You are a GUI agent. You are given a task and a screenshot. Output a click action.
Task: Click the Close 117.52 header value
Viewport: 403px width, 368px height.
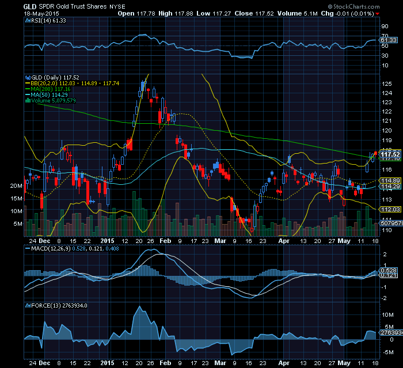click(254, 13)
